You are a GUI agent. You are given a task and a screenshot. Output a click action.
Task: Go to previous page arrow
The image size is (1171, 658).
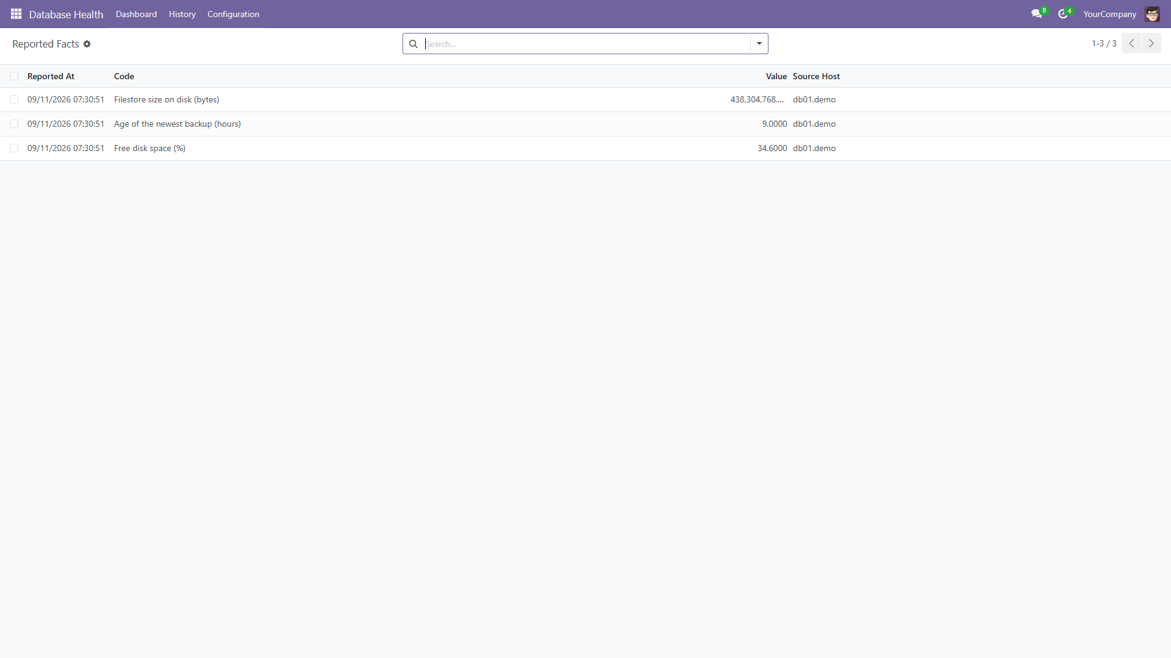click(1131, 43)
